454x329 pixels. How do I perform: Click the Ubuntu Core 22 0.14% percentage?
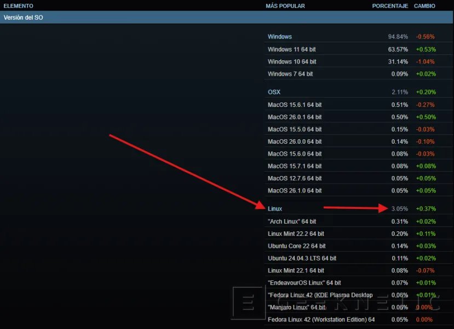coord(400,246)
